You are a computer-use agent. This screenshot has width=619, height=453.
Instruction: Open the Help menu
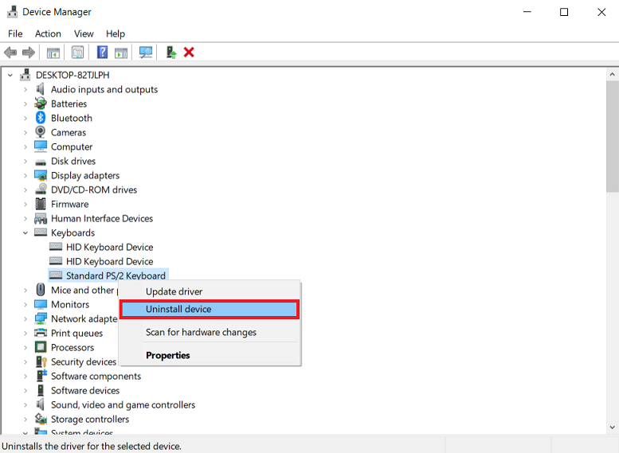pyautogui.click(x=116, y=34)
